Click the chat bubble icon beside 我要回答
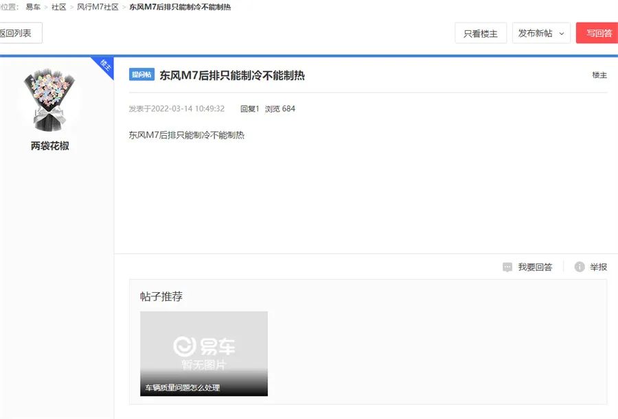618x419 pixels. click(507, 267)
